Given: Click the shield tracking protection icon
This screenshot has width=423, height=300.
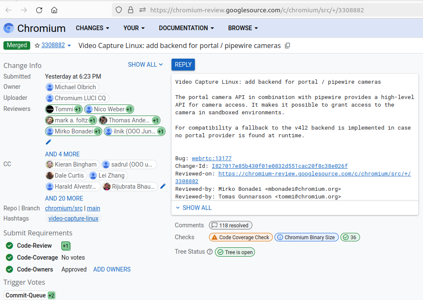Looking at the screenshot, I should [x=119, y=10].
